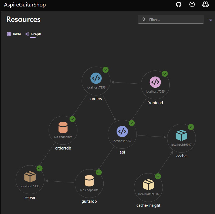
Task: Click the localhost:7035 endpoint of frontend
Action: (x=155, y=91)
